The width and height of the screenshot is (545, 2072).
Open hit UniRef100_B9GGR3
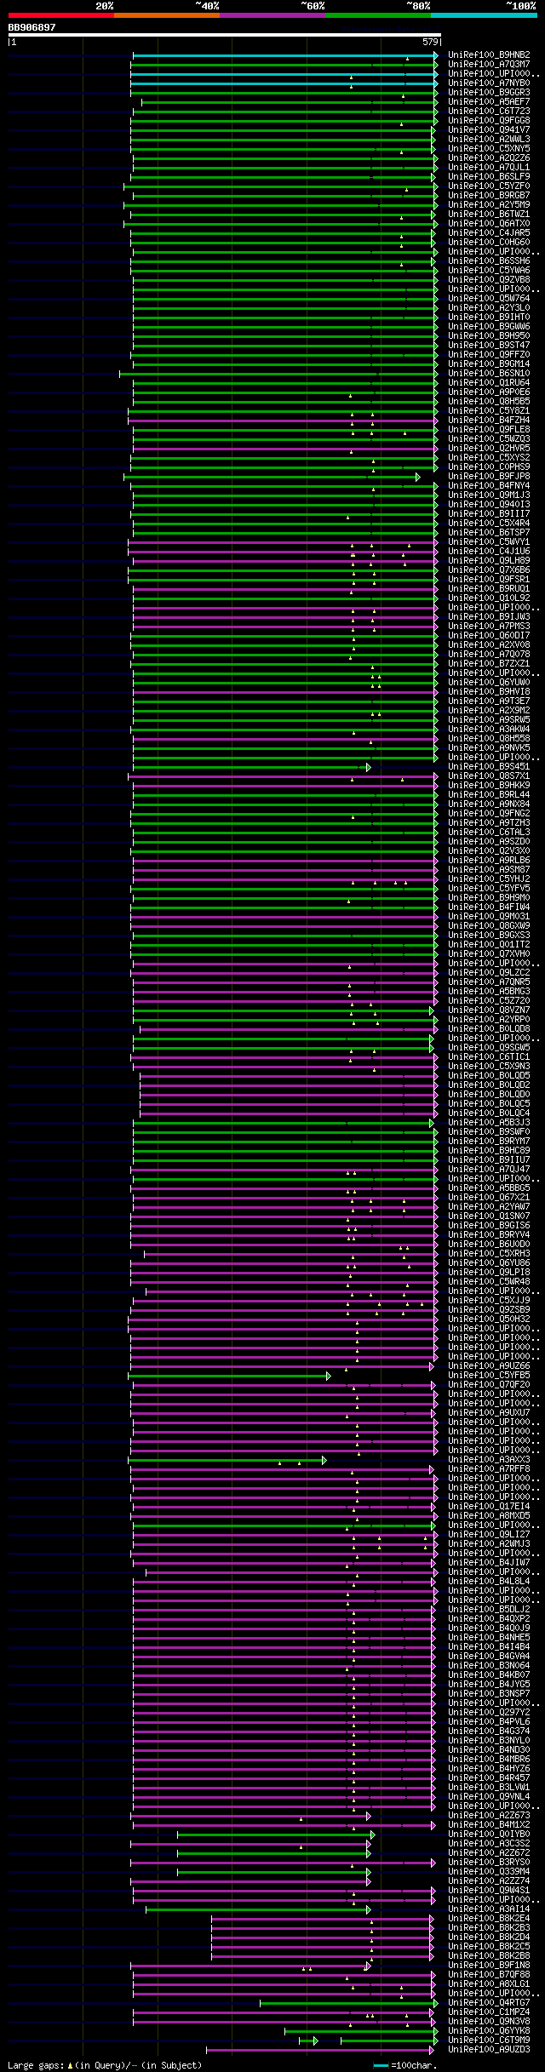(x=489, y=93)
